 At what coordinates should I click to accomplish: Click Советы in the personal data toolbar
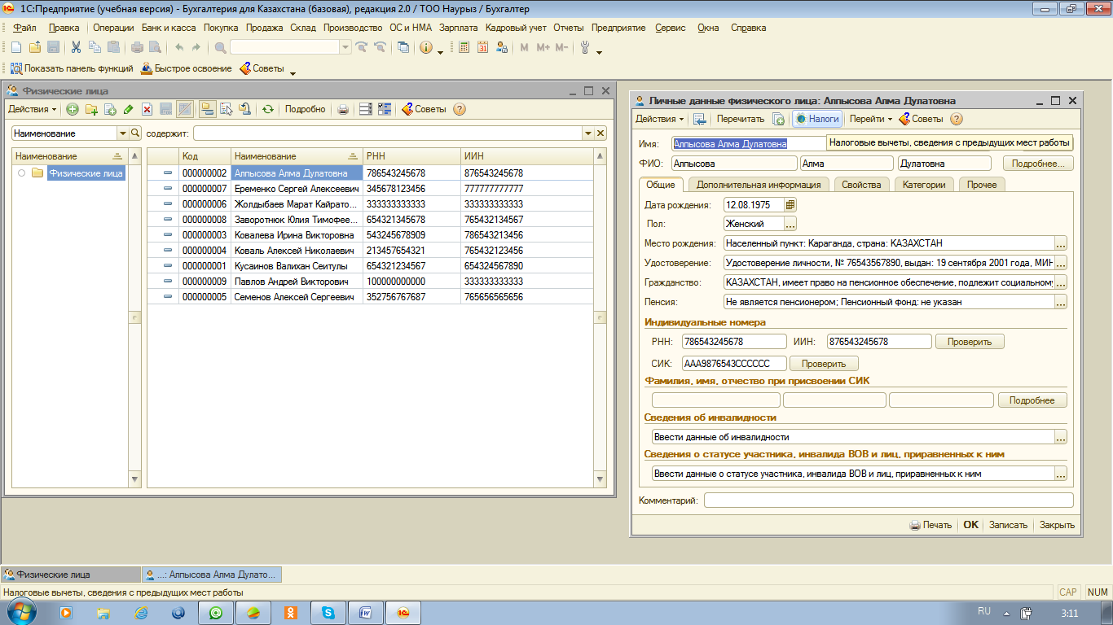[921, 119]
